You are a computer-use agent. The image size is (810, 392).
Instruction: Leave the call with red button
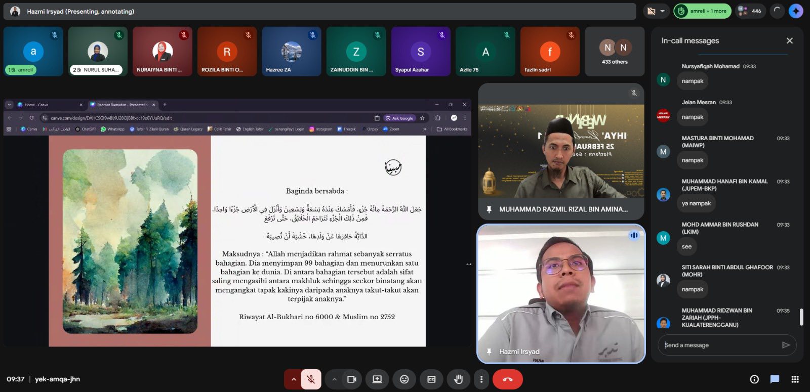click(507, 379)
